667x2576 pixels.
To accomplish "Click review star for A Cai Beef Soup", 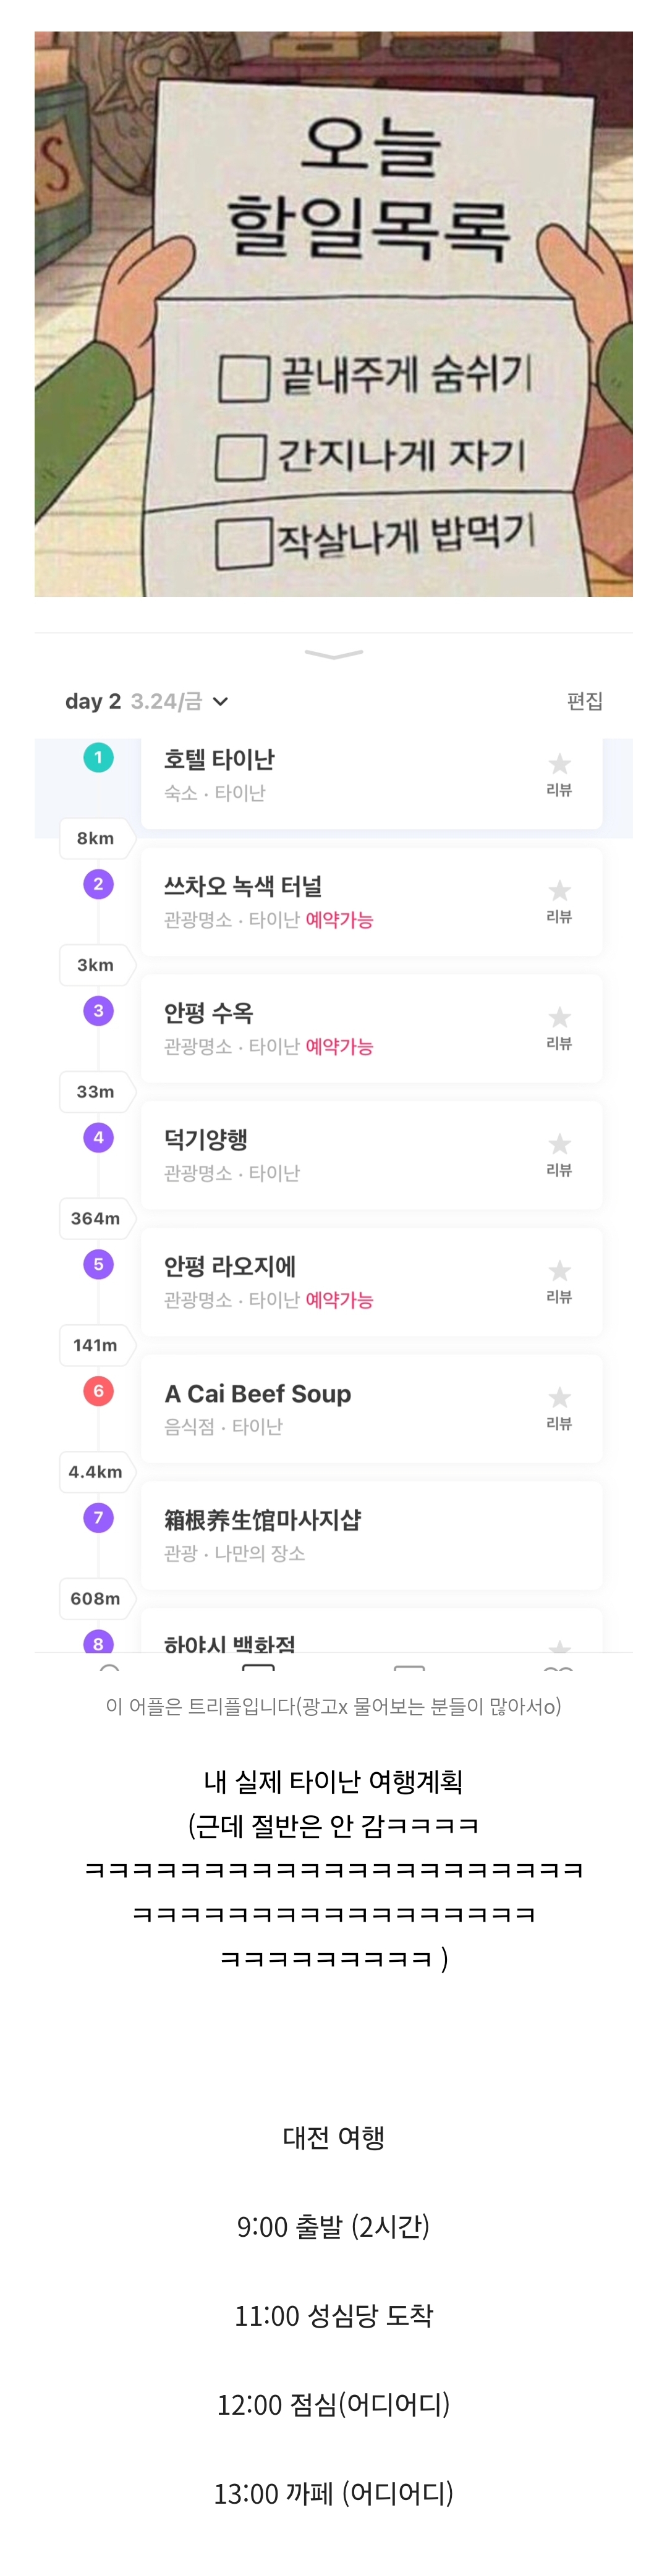I will [559, 1398].
